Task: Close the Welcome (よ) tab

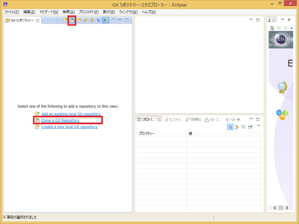Action: pyautogui.click(x=274, y=21)
